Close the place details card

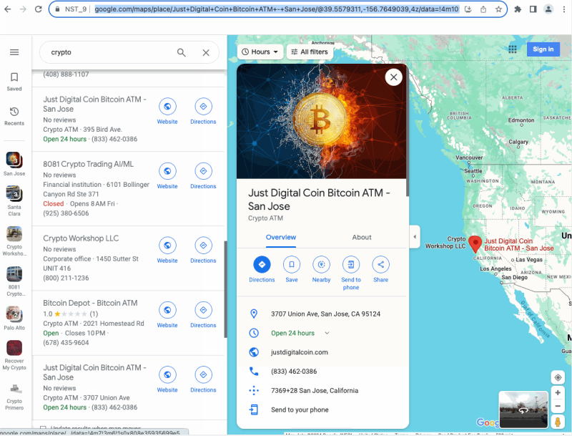[394, 77]
